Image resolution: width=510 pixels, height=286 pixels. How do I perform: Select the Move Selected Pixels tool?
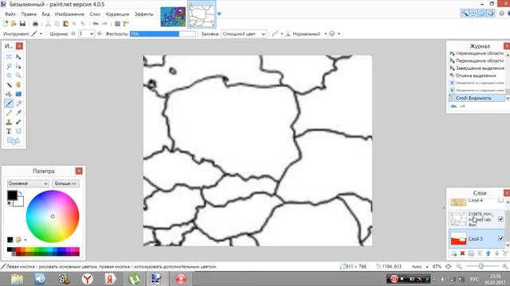pos(18,56)
